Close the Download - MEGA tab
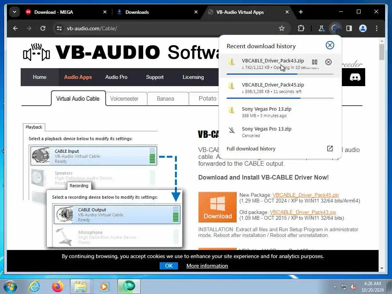This screenshot has height=294, width=392. point(105,12)
